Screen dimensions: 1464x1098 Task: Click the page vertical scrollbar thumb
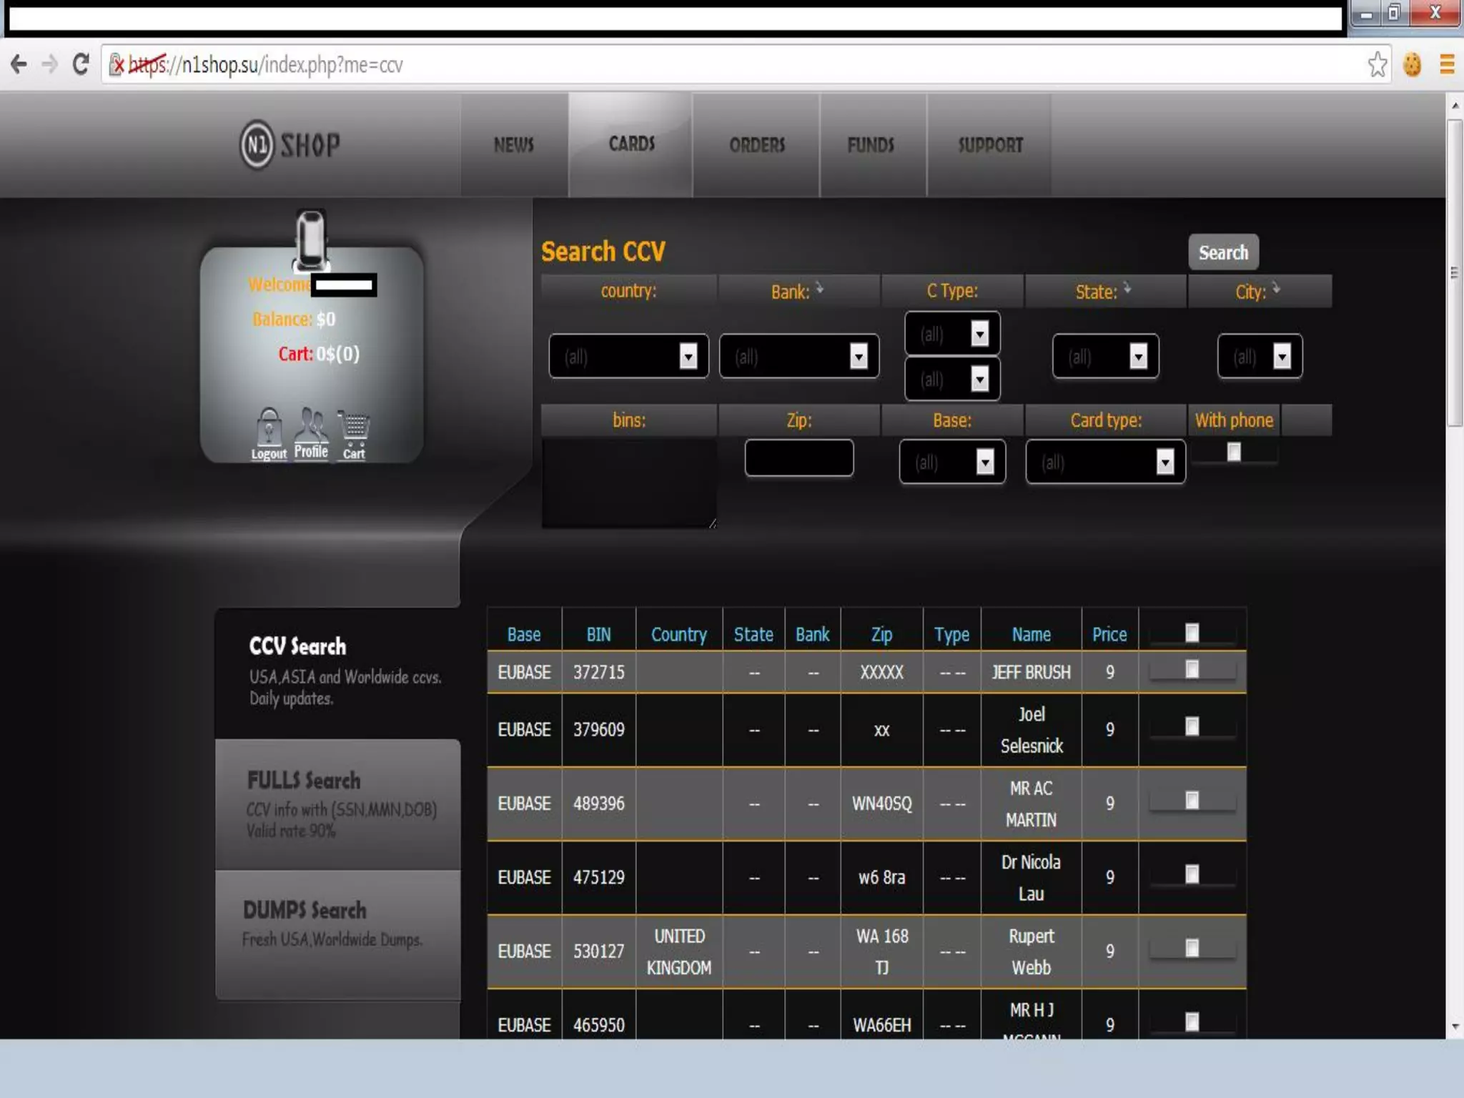tap(1454, 272)
